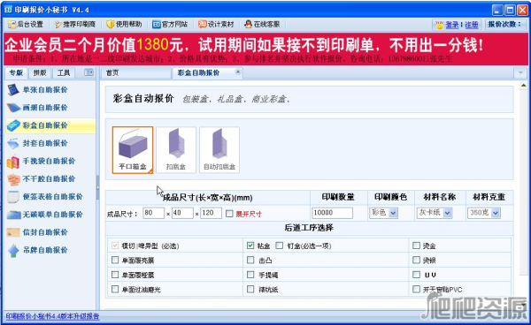531x325 pixels.
Task: Contact 在线客服 penguin icon
Action: coord(248,25)
